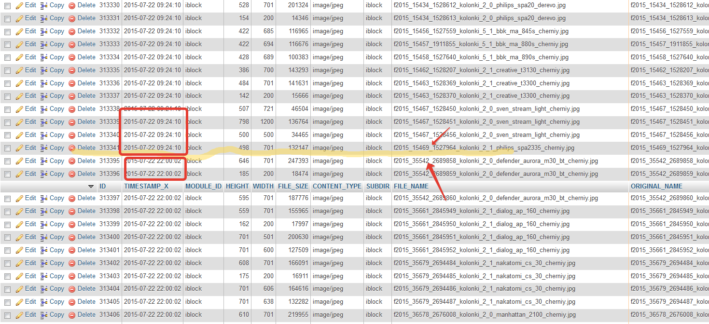Image resolution: width=709 pixels, height=324 pixels.
Task: Click file name f2015_15456_1527559_kolonki_5_1_bbk_ma_845s_cherniy.jpg
Action: (481, 31)
